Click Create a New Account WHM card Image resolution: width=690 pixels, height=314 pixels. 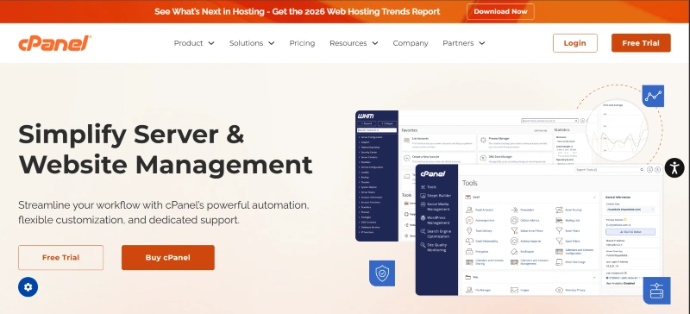tap(438, 158)
